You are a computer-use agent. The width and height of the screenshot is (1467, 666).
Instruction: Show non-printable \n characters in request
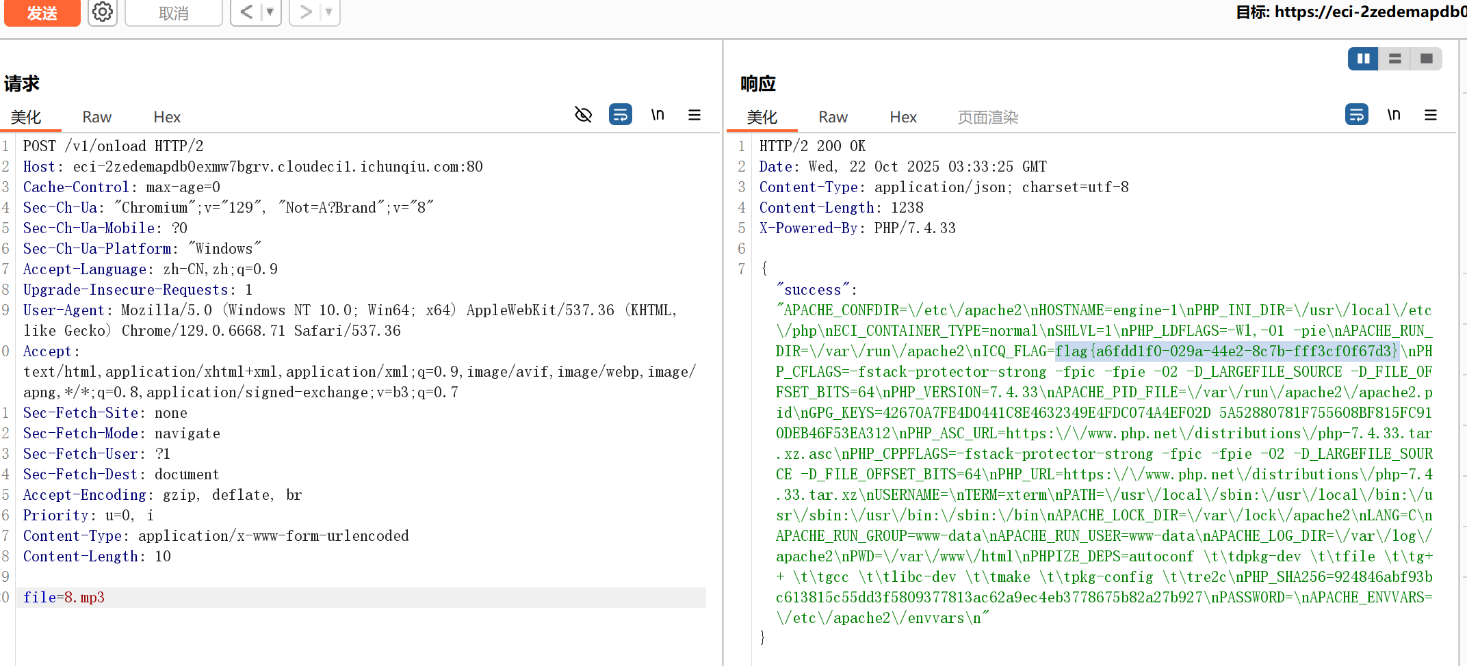click(x=658, y=114)
